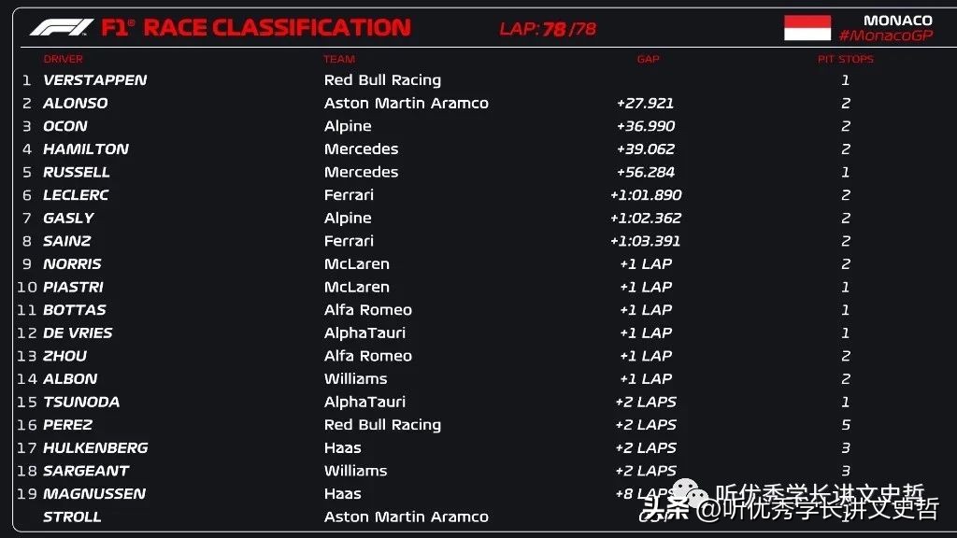This screenshot has width=957, height=538.
Task: Sort by the GAP column header
Action: [648, 59]
